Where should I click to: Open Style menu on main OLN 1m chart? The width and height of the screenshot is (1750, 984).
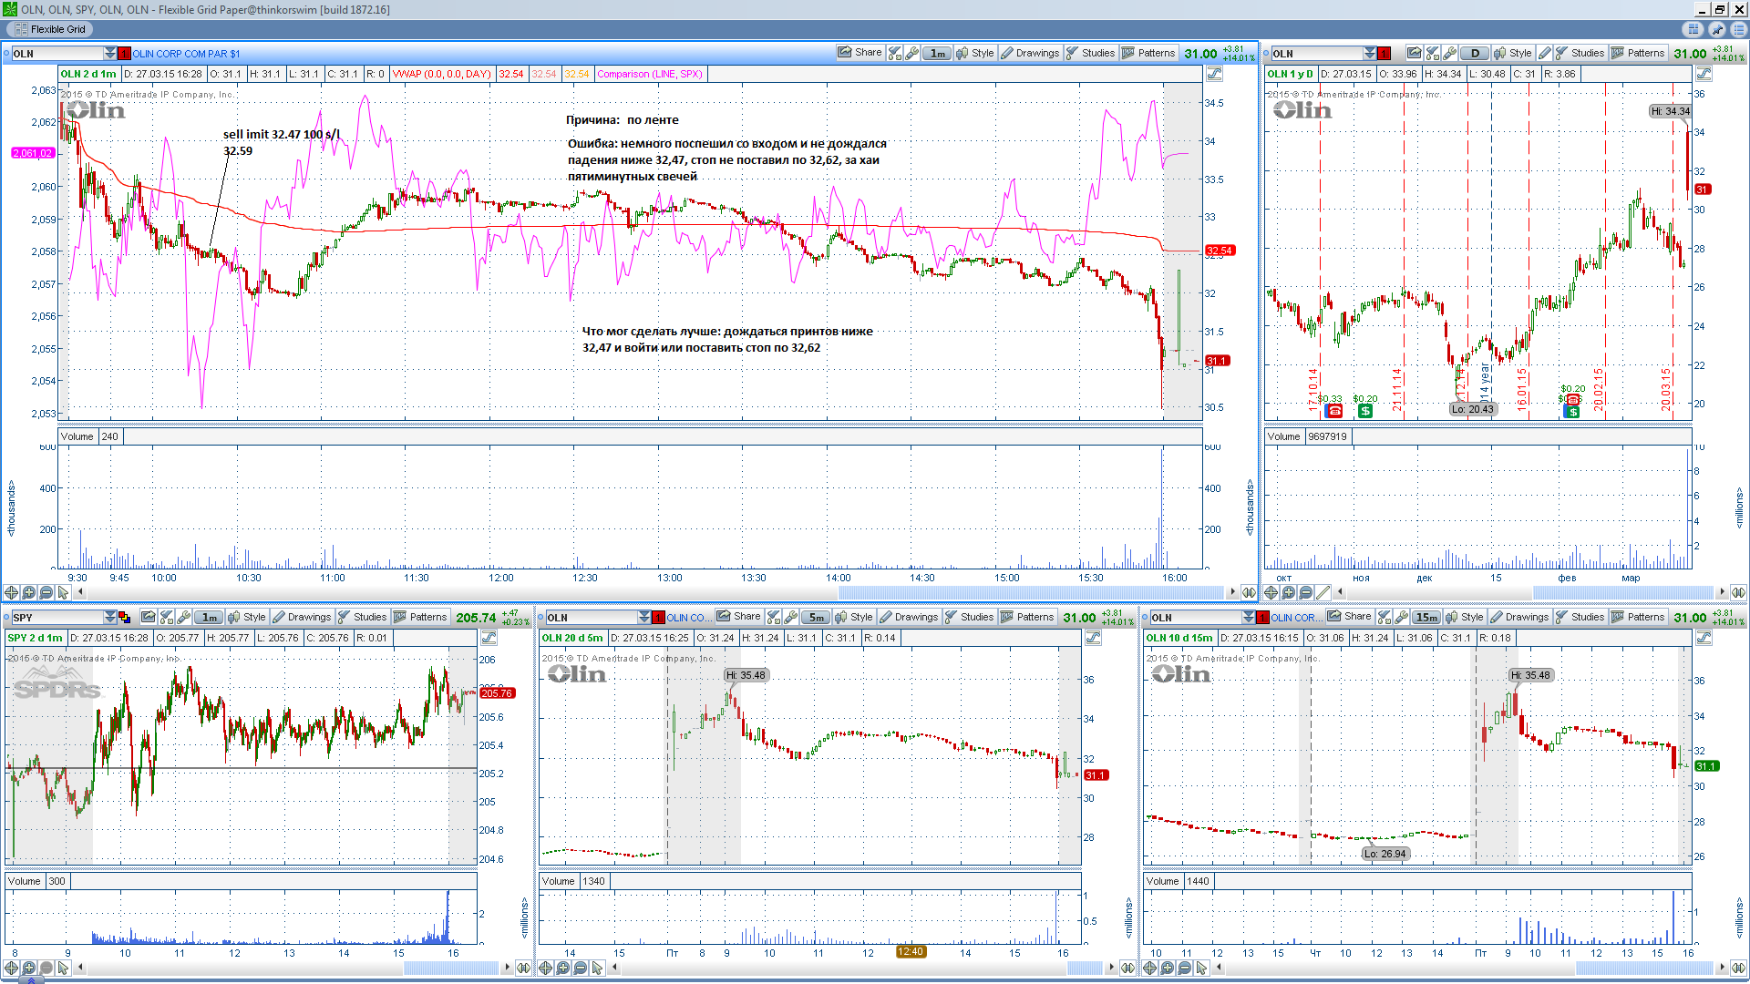click(974, 53)
